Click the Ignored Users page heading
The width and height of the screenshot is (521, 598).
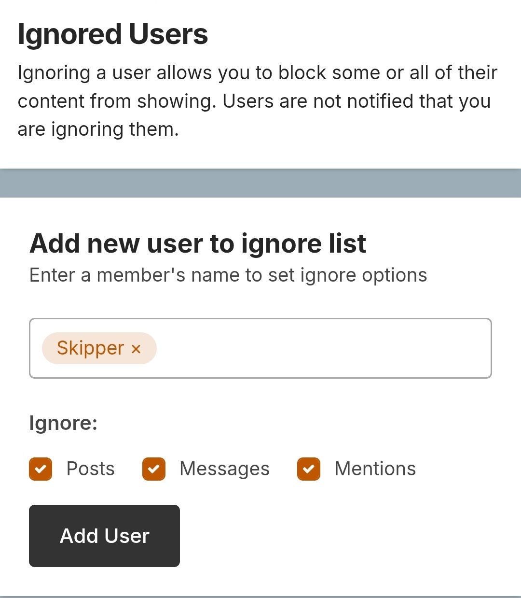coord(113,34)
